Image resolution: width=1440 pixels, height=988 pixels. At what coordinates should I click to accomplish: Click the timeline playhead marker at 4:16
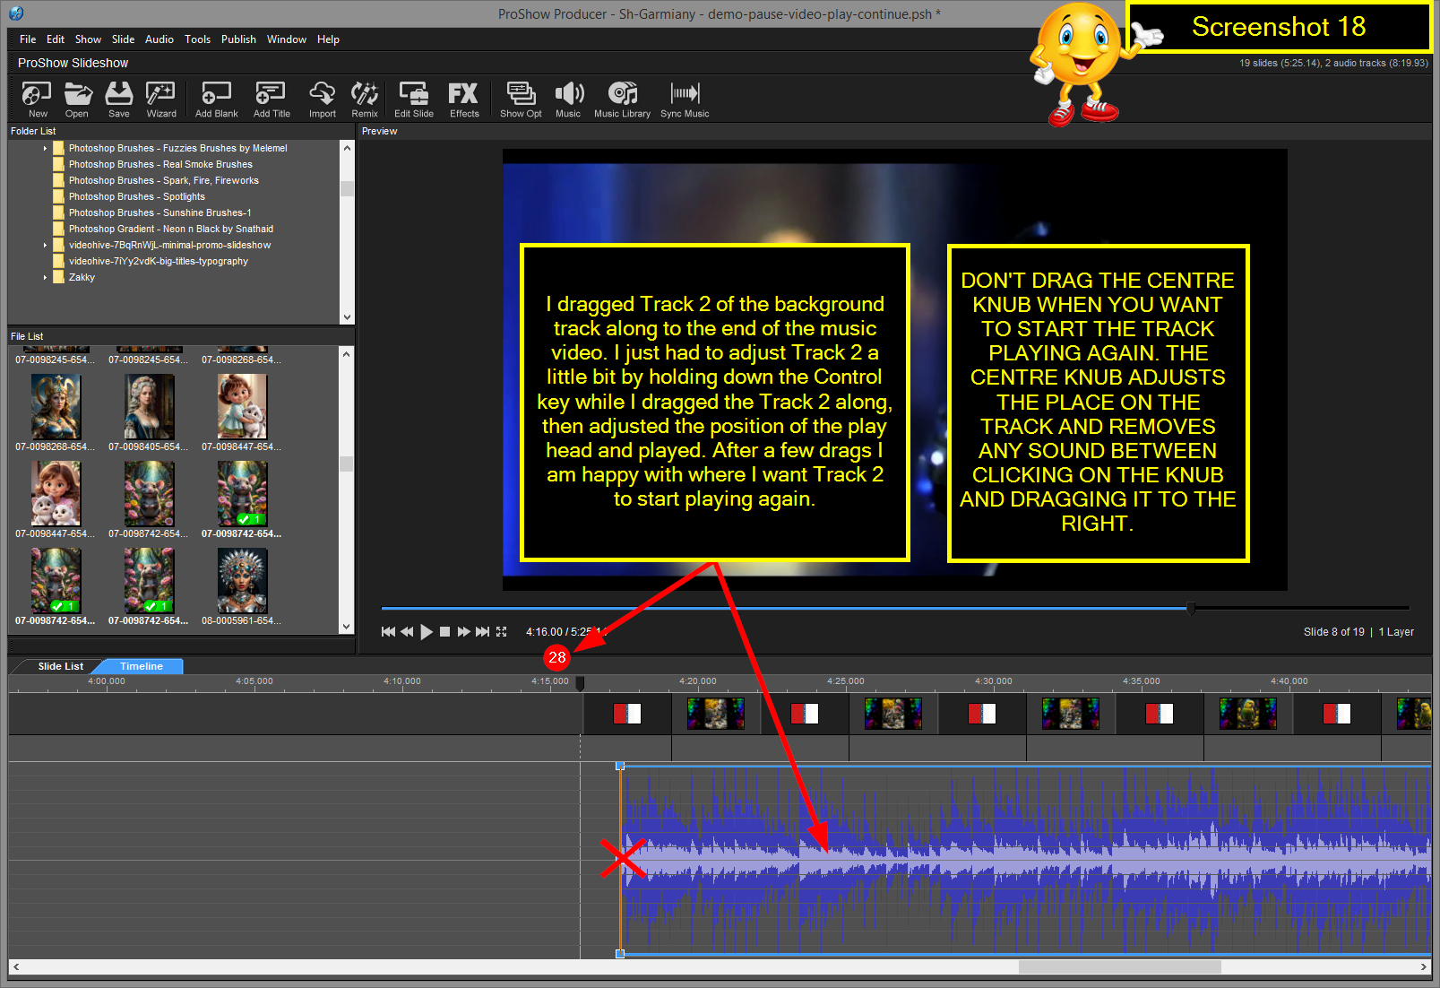(x=580, y=684)
